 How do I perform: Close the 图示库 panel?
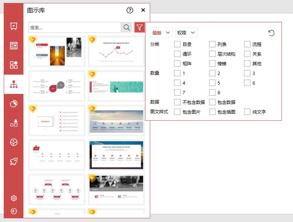pos(143,10)
